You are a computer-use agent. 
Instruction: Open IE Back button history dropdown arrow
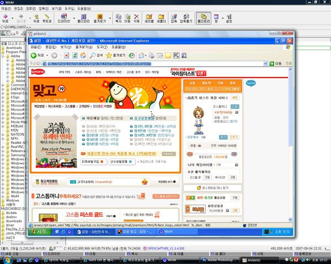tap(47, 56)
